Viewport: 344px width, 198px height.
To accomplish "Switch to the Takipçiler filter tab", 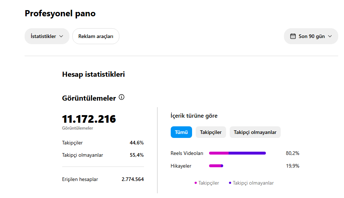I will (x=211, y=132).
